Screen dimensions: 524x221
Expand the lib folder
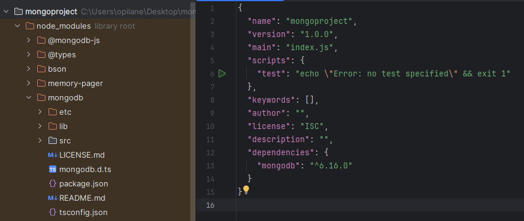pyautogui.click(x=40, y=127)
